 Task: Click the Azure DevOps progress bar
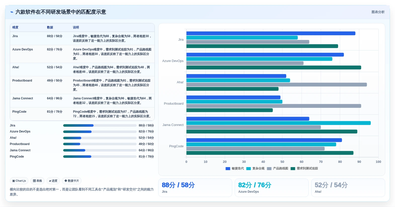pos(100,132)
